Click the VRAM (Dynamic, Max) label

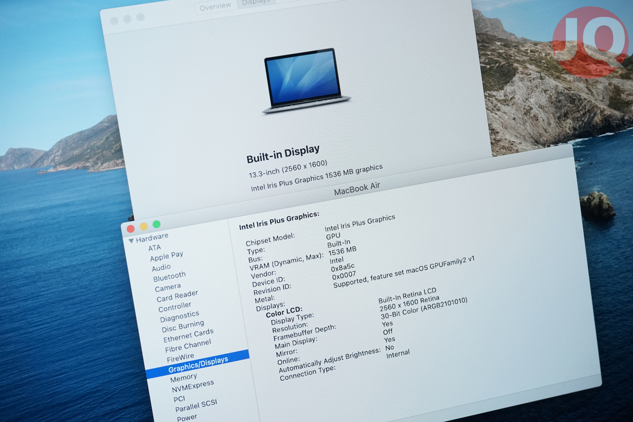coord(285,262)
